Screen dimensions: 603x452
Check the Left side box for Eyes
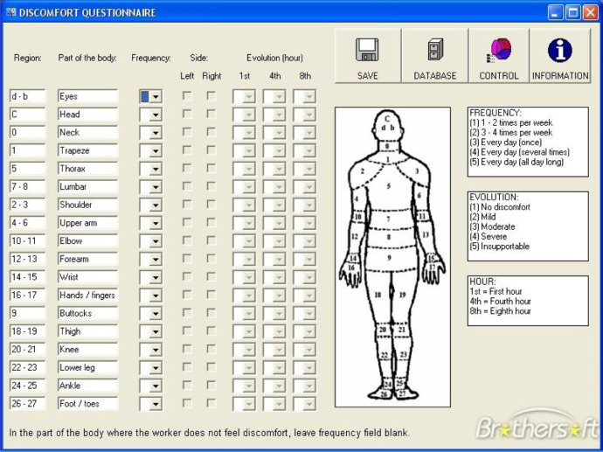point(187,96)
